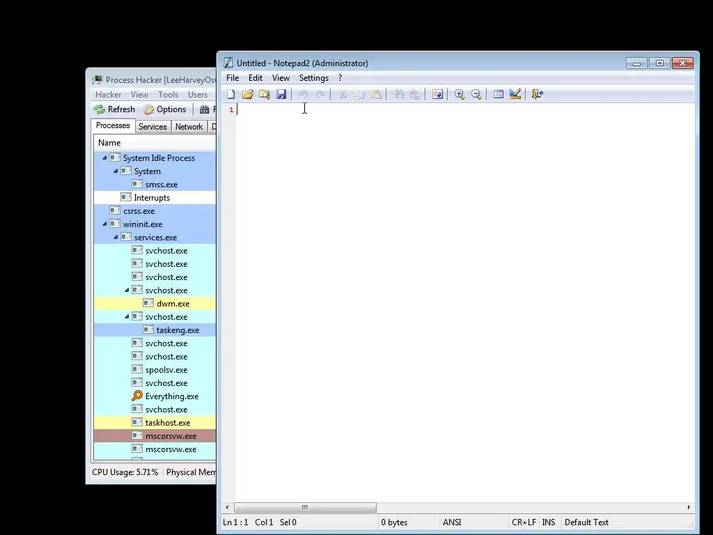Click the Zoom Out magnifier icon
Viewport: 713px width, 535px height.
tap(476, 94)
